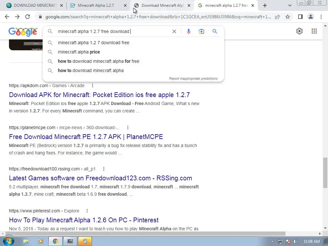Open the Chrome three-dot menu
The width and height of the screenshot is (328, 246).
[x=321, y=17]
